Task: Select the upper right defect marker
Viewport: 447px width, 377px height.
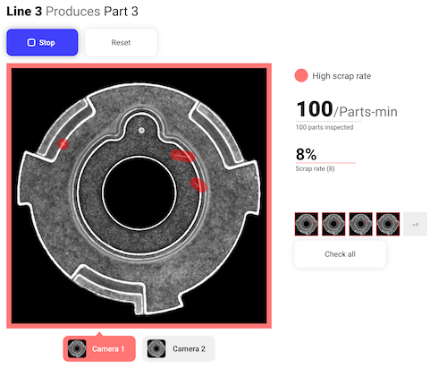Action: [182, 156]
